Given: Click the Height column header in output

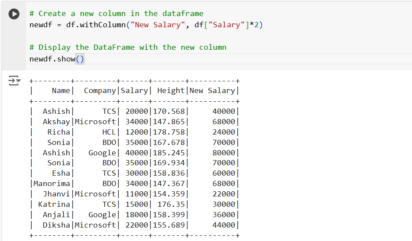Looking at the screenshot, I should 171,90.
